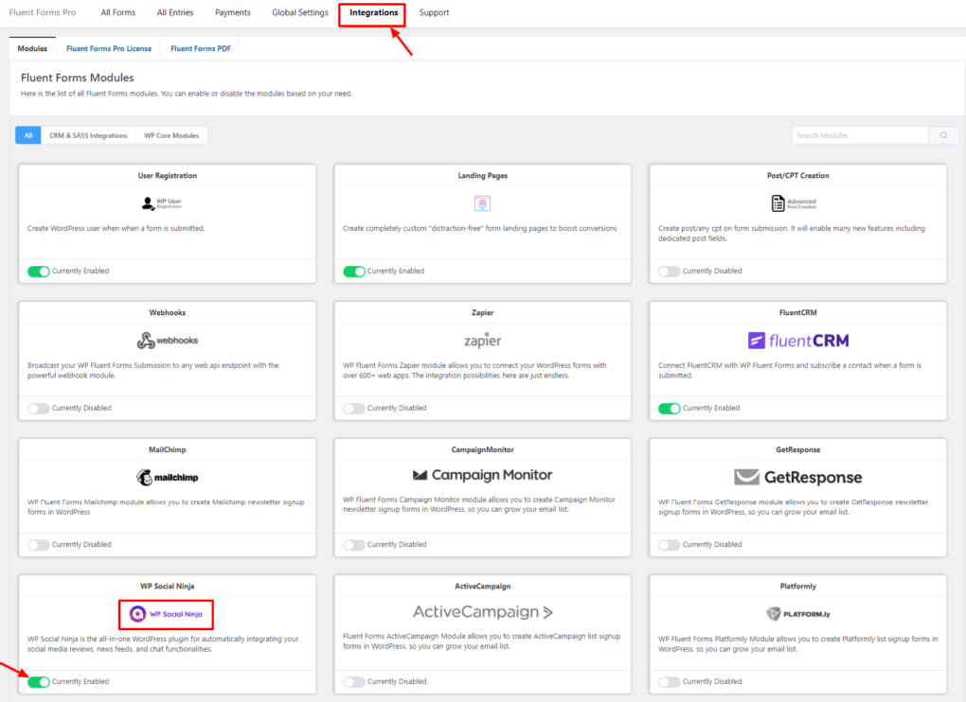This screenshot has height=702, width=966.
Task: Filter by CRM & SASS Integrations
Action: point(88,135)
